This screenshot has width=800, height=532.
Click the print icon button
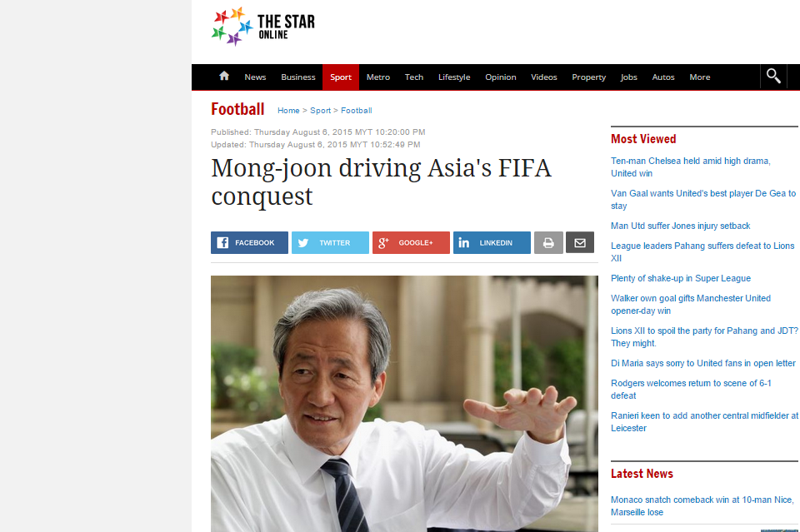[548, 242]
